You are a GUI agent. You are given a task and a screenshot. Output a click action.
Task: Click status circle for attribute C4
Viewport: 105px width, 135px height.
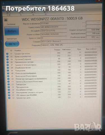pos(9,87)
